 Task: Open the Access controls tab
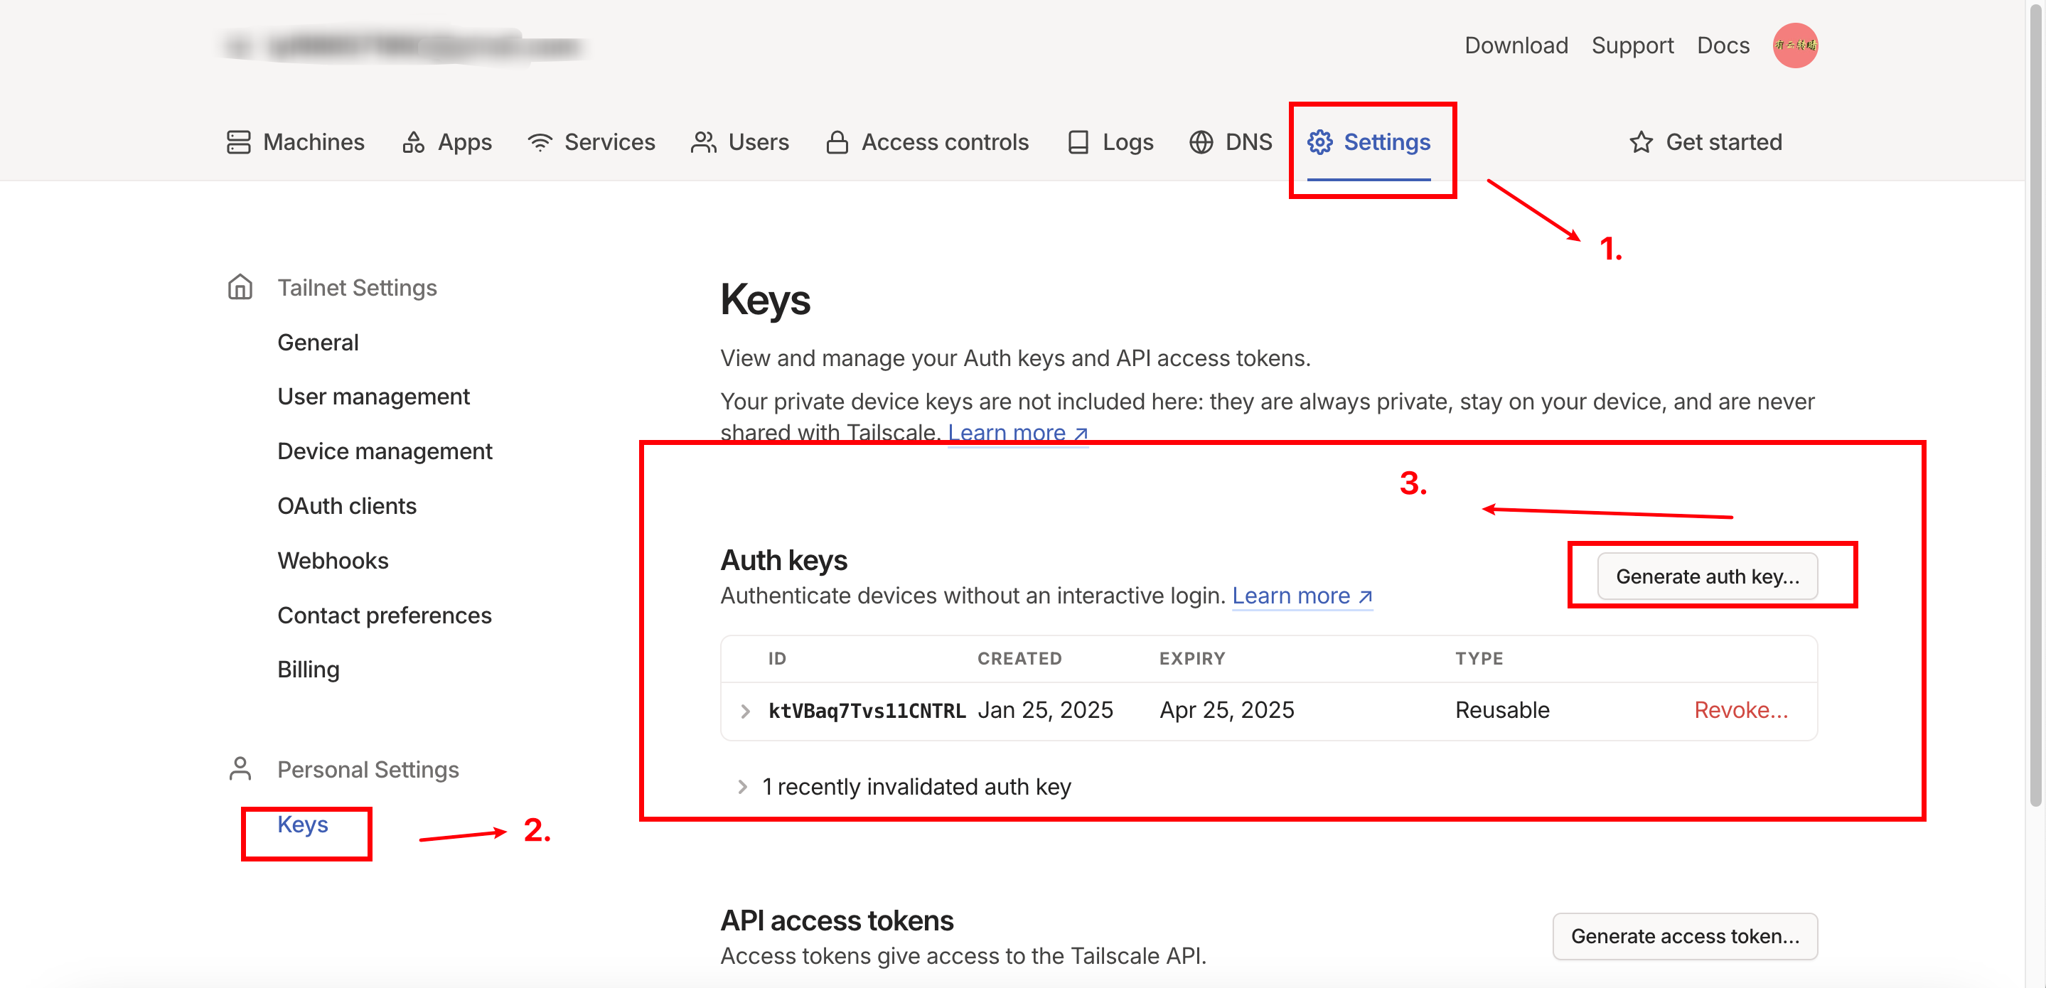pos(928,142)
